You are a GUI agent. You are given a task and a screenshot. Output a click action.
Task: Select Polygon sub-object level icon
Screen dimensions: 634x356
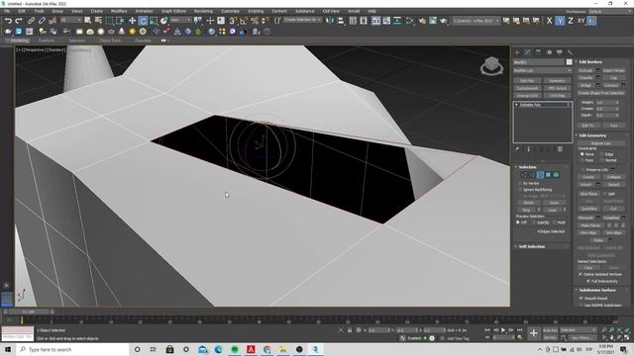pos(548,175)
